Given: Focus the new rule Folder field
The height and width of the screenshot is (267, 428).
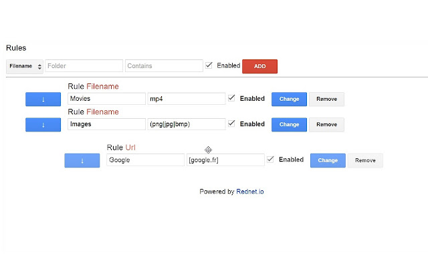Looking at the screenshot, I should click(84, 66).
